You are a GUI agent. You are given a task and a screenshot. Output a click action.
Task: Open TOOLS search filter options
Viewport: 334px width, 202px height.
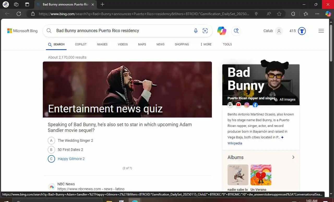coord(227,44)
